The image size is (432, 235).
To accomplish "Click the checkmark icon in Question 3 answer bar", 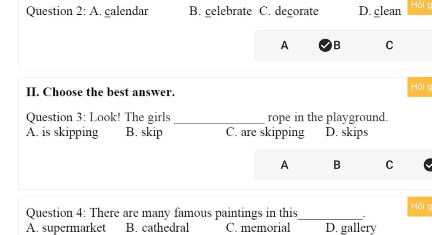I will tap(428, 165).
